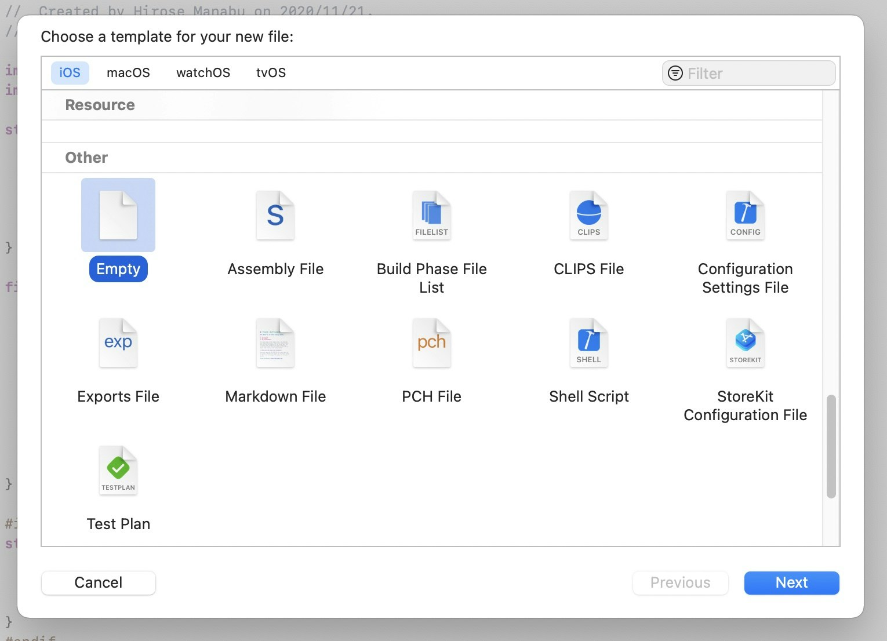Click the Next button
This screenshot has width=887, height=641.
click(x=791, y=582)
